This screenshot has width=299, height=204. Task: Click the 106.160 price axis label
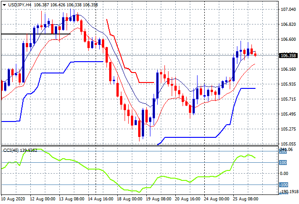click(288, 69)
